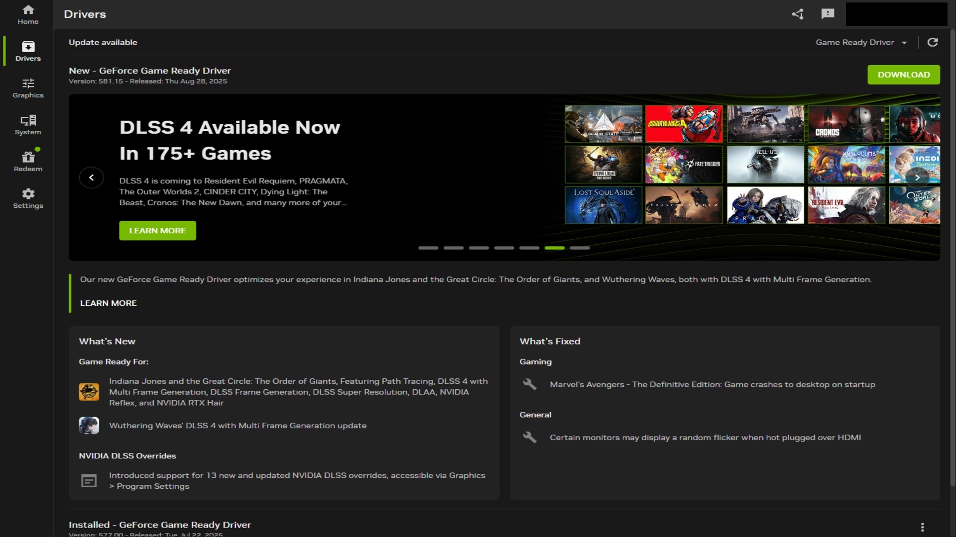Click the 'NVIDIA DLSS Overrides' subheading
Screen dimensions: 956x537
tap(127, 456)
